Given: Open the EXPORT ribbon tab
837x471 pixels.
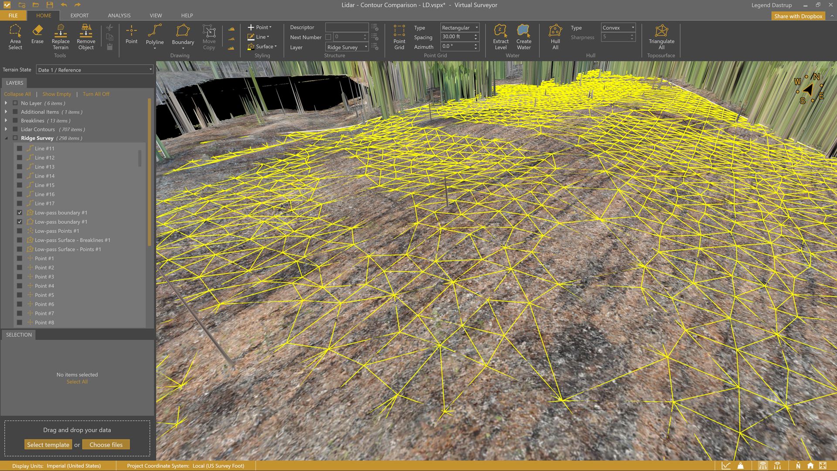Looking at the screenshot, I should click(x=79, y=15).
